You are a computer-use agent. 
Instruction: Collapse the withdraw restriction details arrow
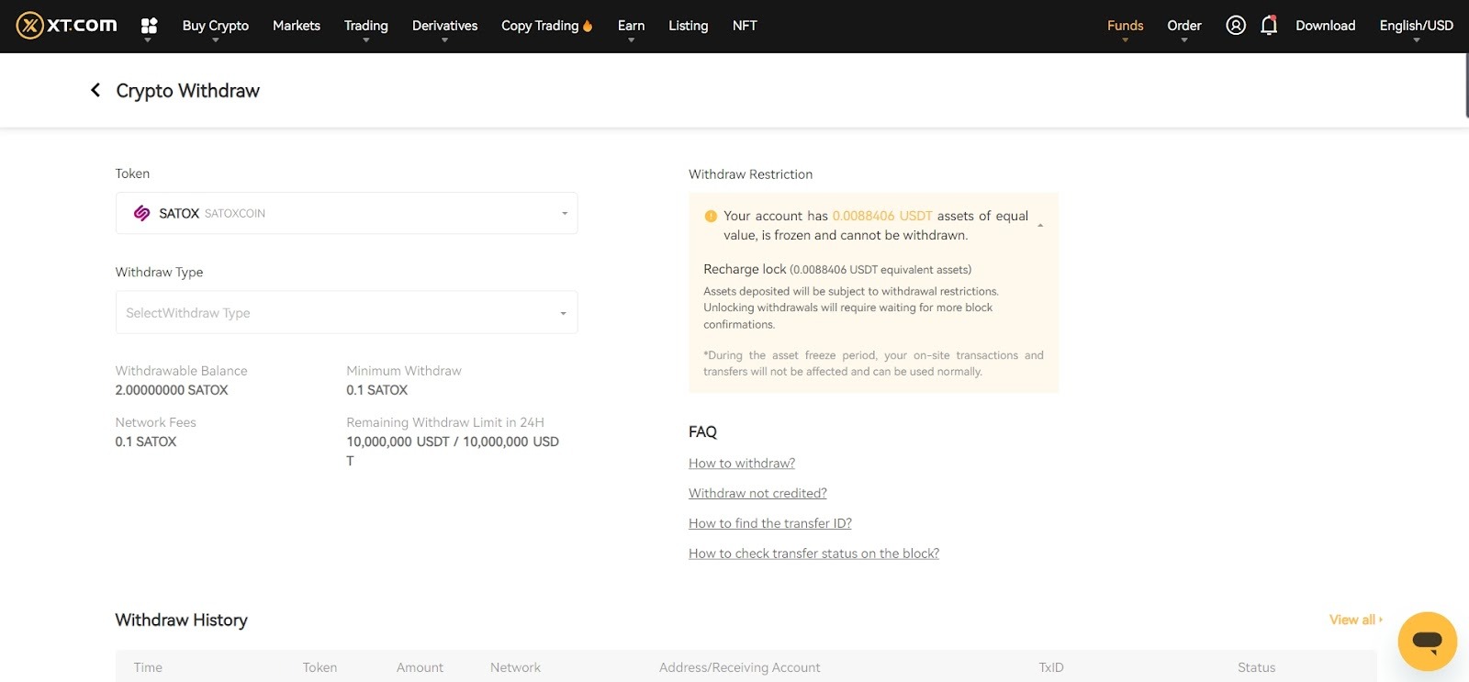[1040, 226]
